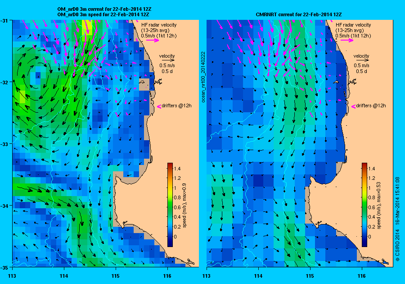Click the left 'drifters @12h' label

pos(177,105)
